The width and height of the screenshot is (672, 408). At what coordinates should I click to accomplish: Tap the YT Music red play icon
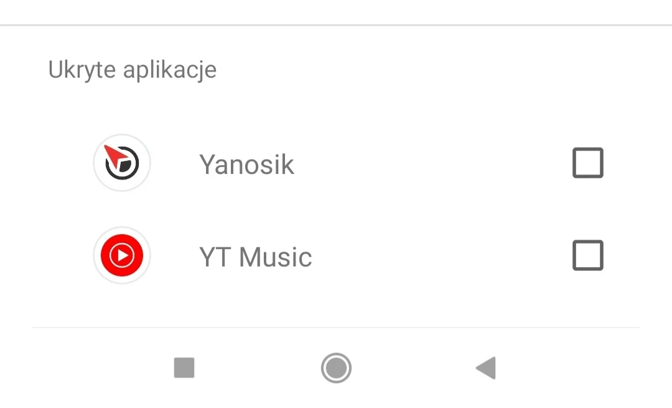[122, 255]
